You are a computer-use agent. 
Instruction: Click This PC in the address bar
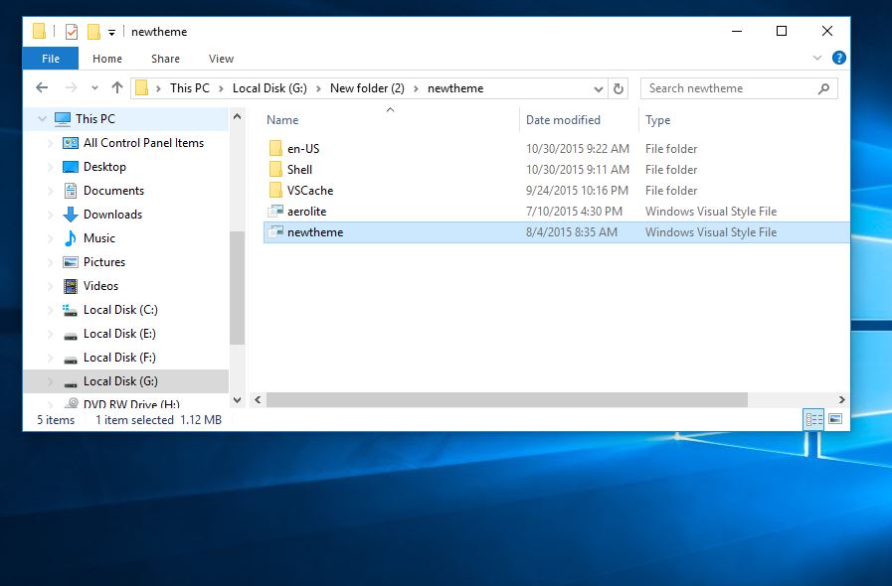coord(189,88)
